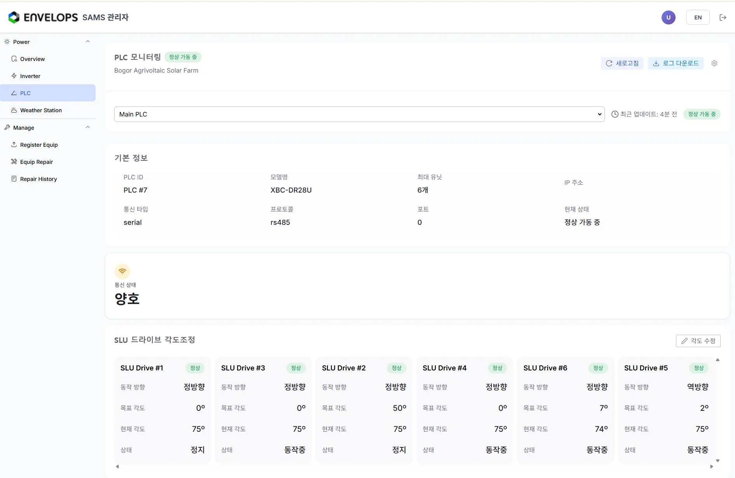Select the PLC menu item

click(48, 93)
